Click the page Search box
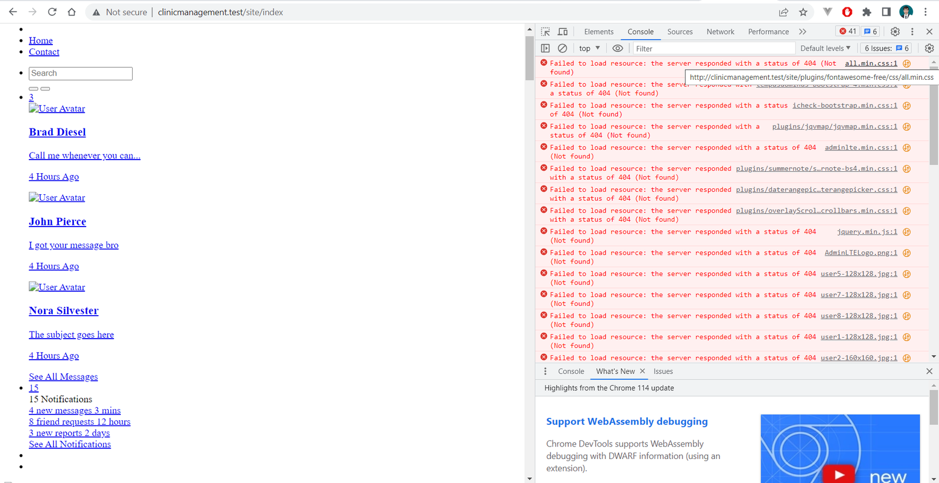 click(80, 73)
